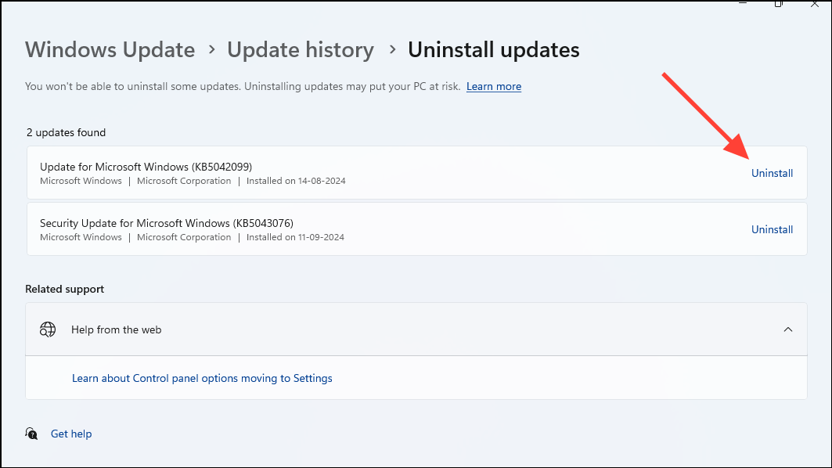The width and height of the screenshot is (832, 468).
Task: Collapse the Help from the web section
Action: tap(788, 329)
